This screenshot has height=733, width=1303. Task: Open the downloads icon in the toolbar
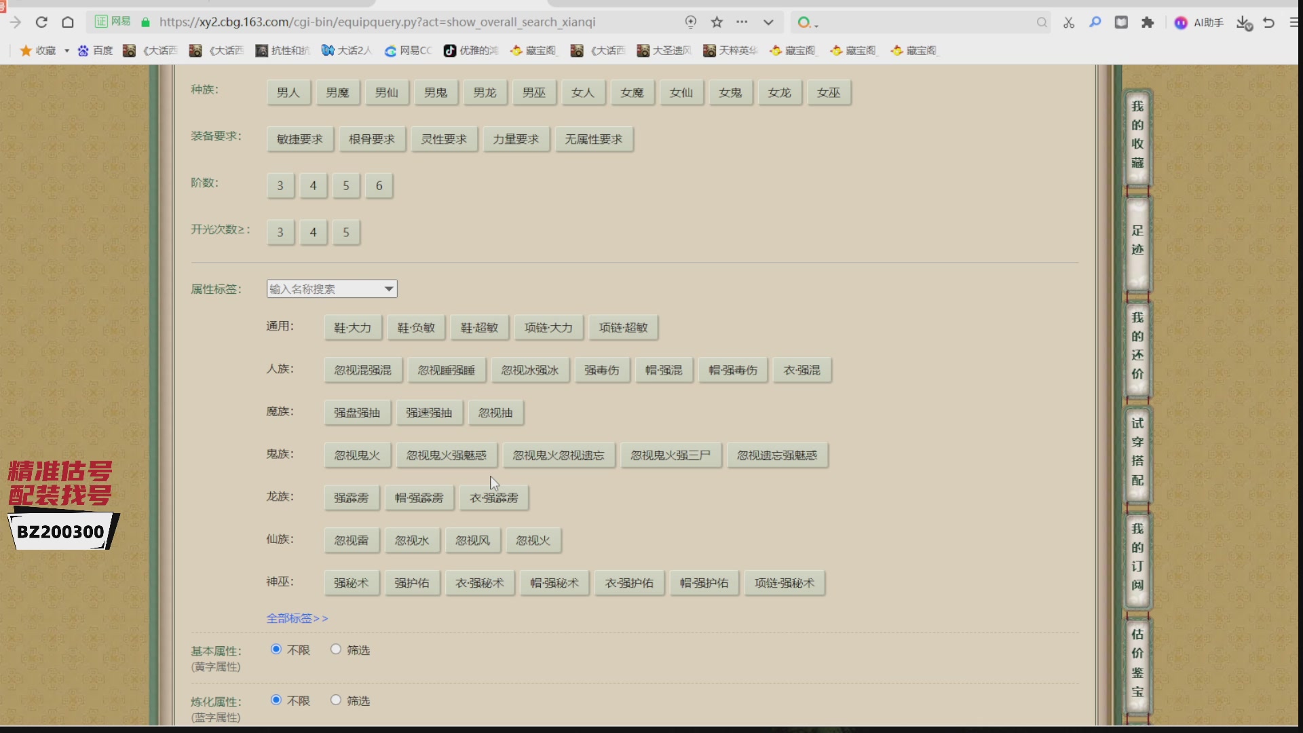click(1243, 23)
